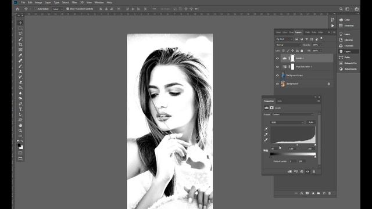Pick the white point eyedropper in Levels
The image size is (372, 209).
[x=266, y=140]
